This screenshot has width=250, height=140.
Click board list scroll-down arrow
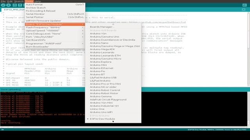click(113, 122)
